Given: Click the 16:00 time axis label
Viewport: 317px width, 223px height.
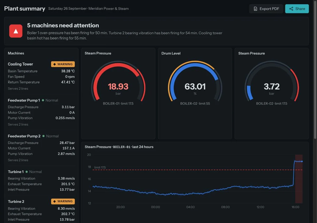Looking at the screenshot, I should 295,207.
